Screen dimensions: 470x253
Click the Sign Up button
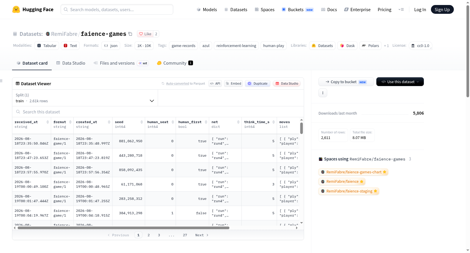click(x=442, y=9)
